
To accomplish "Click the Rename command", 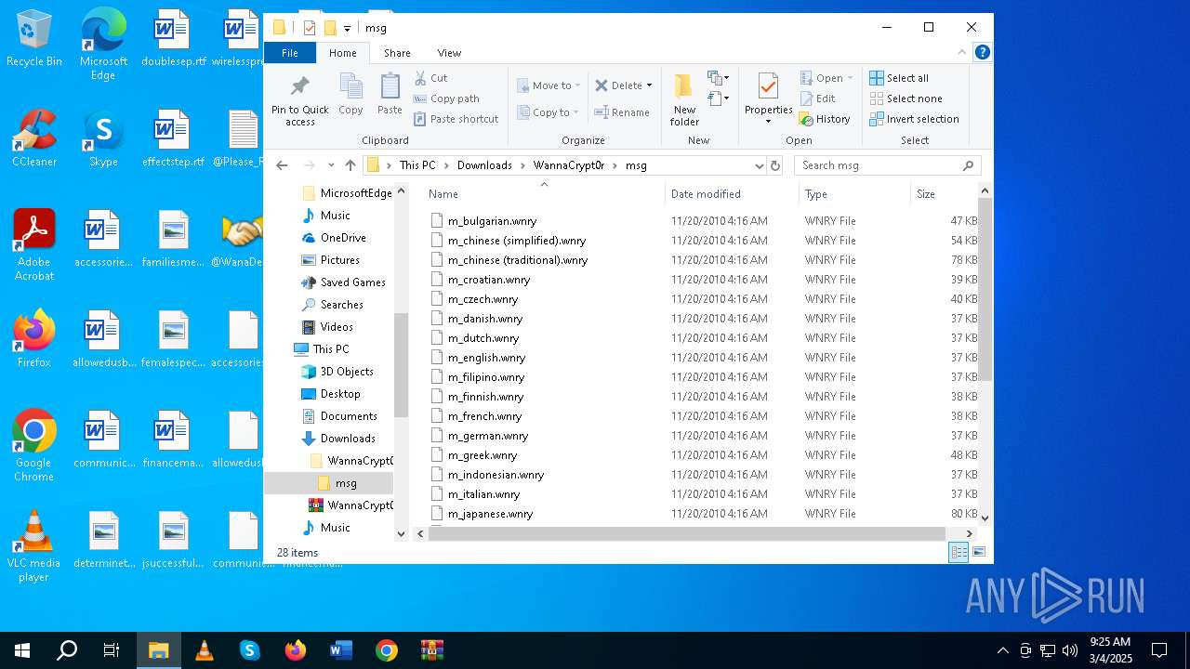I will tap(622, 112).
